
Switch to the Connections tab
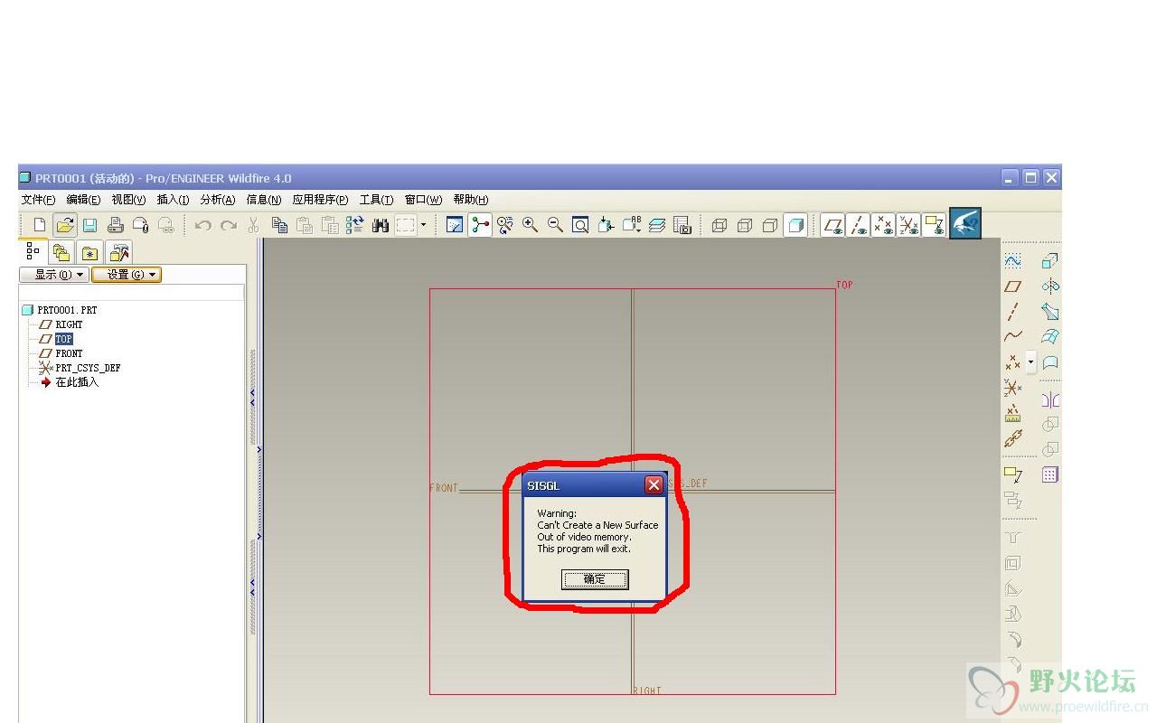(x=119, y=252)
